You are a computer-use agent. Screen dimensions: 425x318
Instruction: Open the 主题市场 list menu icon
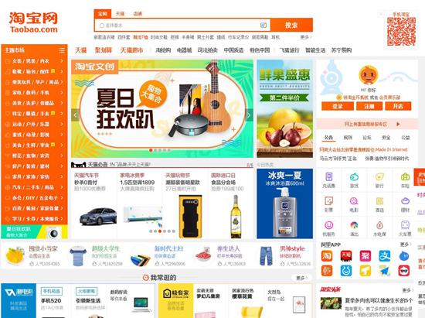(62, 50)
